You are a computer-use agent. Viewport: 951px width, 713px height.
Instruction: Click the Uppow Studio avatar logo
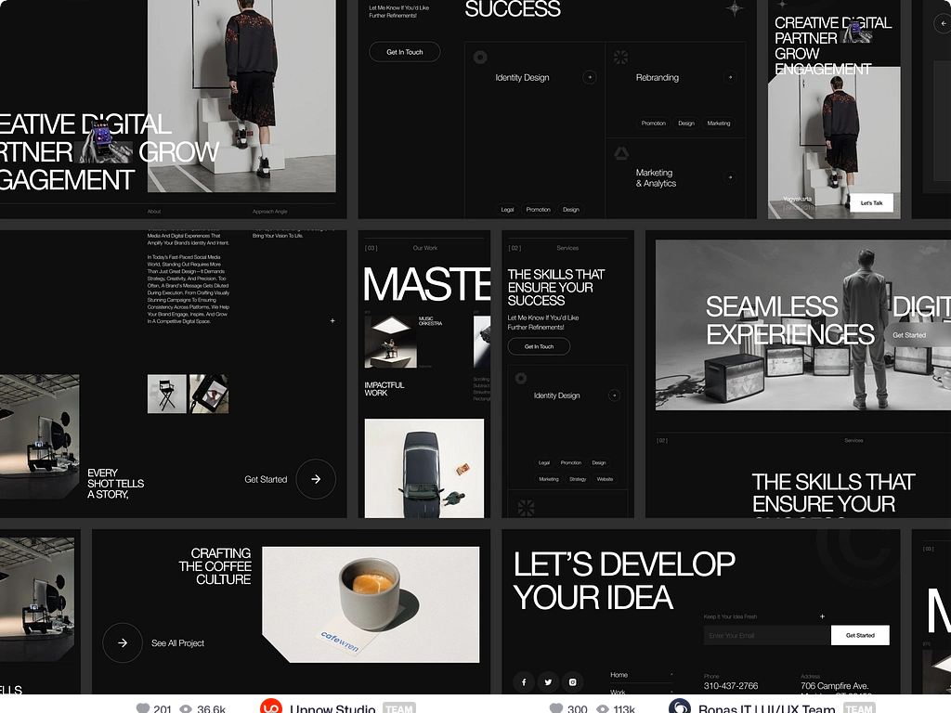(x=271, y=707)
